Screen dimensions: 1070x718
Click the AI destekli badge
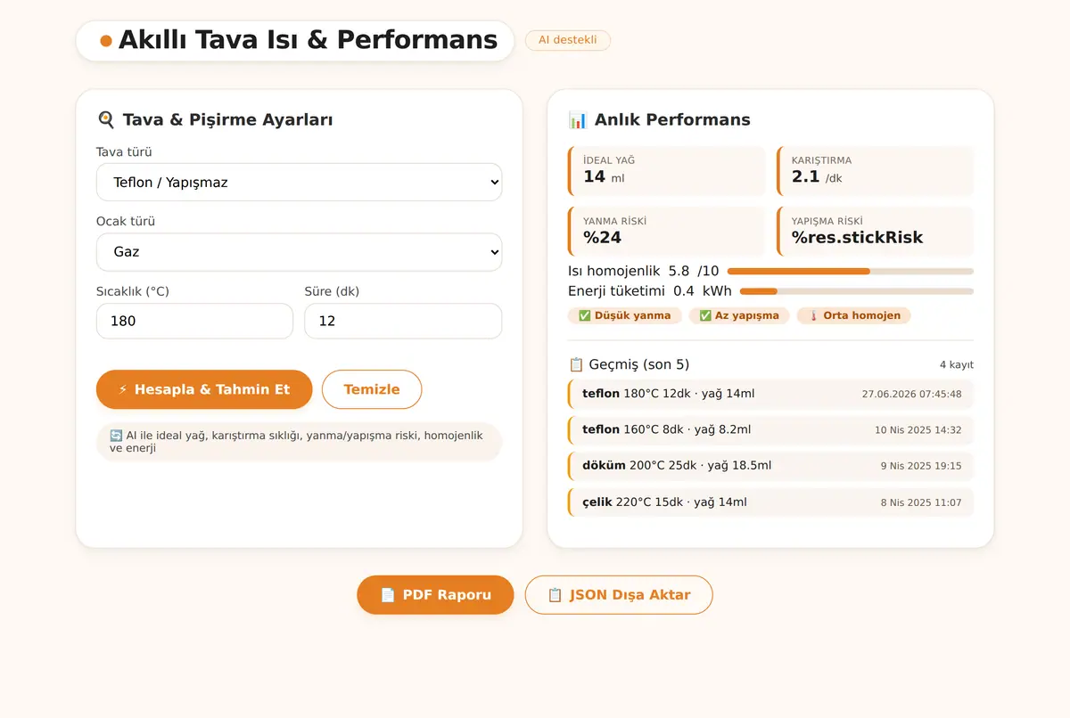tap(568, 40)
